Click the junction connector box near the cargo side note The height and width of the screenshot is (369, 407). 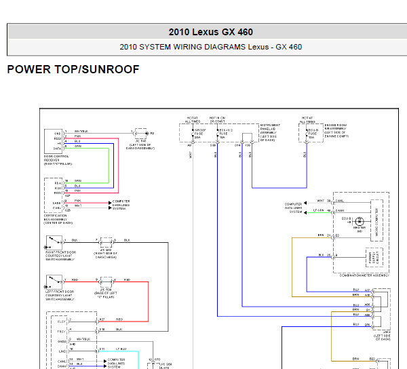click(106, 242)
